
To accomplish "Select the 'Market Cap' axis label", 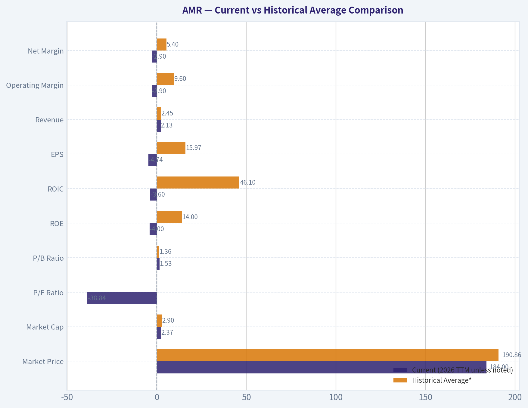I will [45, 327].
